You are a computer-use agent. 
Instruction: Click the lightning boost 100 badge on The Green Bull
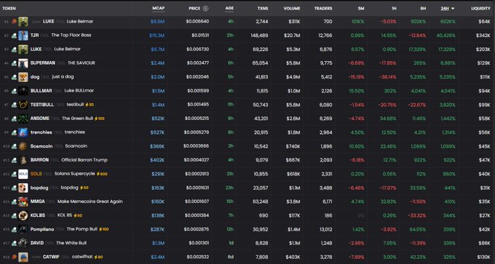100,119
